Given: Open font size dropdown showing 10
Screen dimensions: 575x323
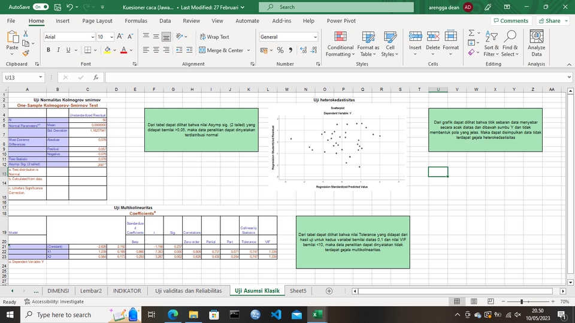Looking at the screenshot, I should click(111, 37).
